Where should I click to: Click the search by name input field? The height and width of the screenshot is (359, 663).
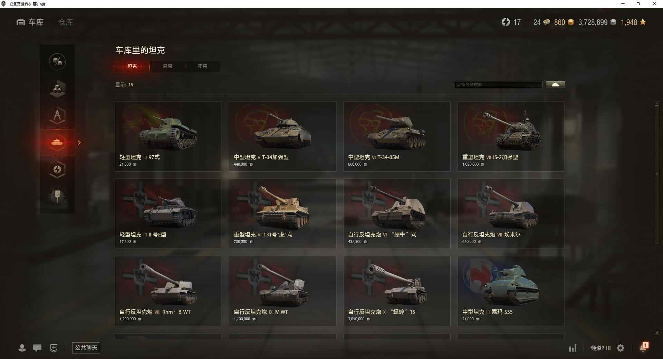point(499,85)
